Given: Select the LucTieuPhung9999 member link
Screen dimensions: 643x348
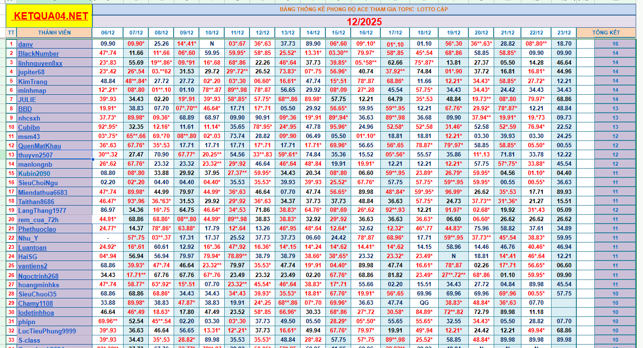Looking at the screenshot, I should (47, 331).
